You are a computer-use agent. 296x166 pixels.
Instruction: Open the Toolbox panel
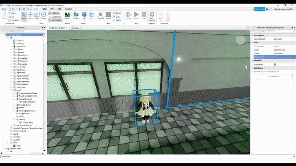point(76,16)
